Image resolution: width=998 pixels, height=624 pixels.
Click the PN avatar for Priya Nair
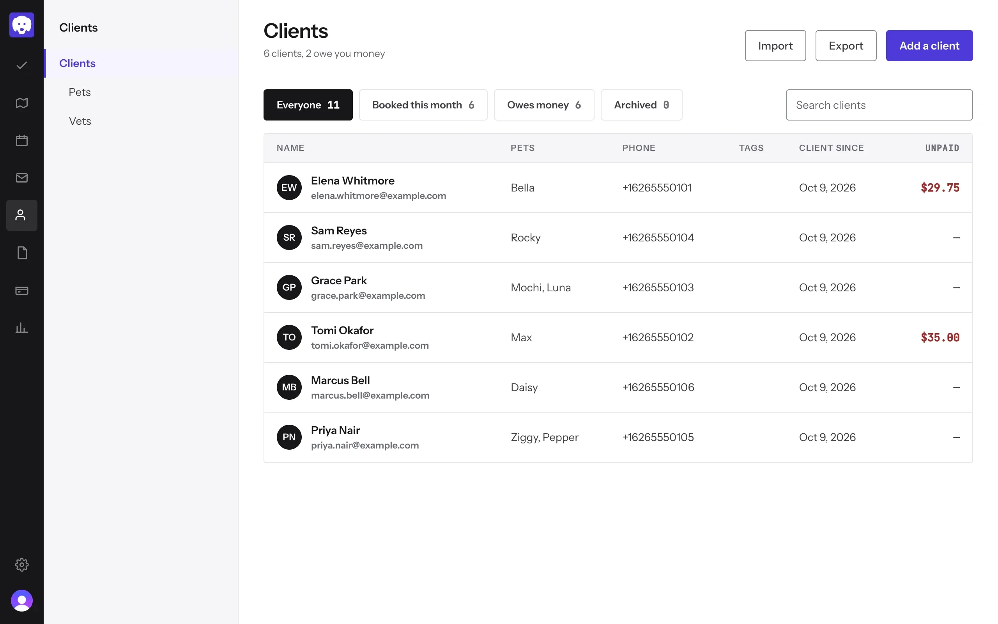point(289,438)
